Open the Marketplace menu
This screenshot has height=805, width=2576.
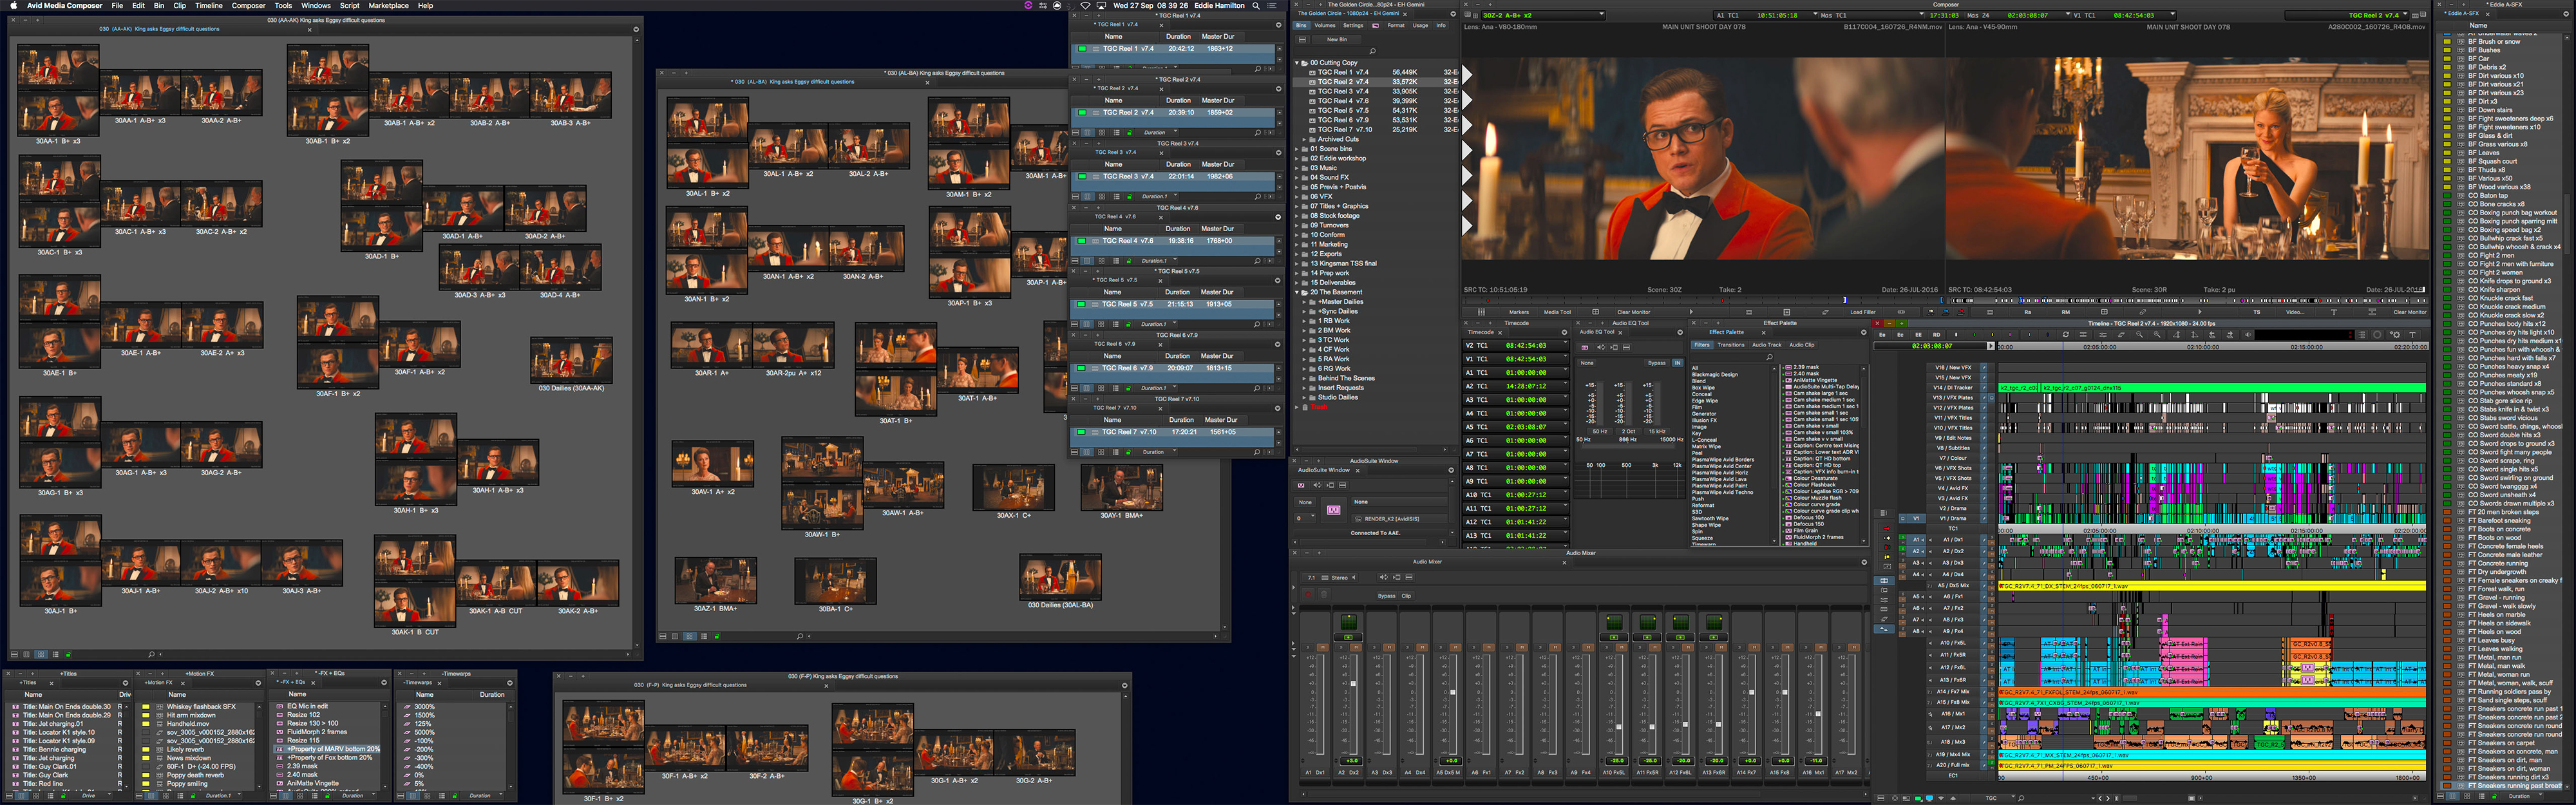pos(388,5)
